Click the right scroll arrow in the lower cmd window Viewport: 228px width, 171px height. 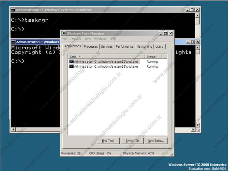coord(193,129)
